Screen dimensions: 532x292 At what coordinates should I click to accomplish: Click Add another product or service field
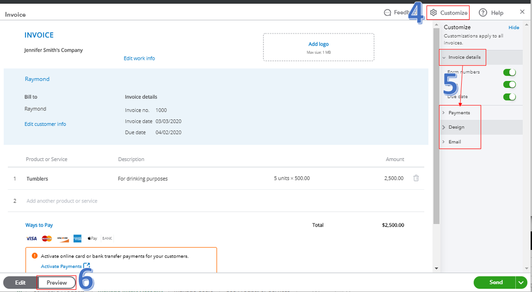(62, 201)
